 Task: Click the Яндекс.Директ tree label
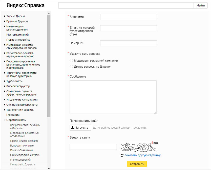pyautogui.click(x=16, y=16)
